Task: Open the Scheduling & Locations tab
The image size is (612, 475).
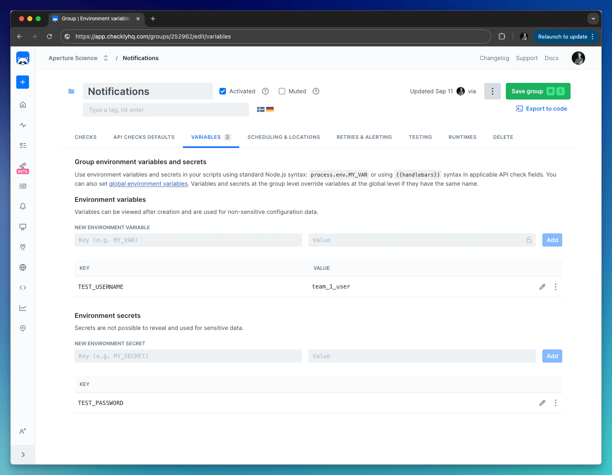Action: click(x=284, y=137)
